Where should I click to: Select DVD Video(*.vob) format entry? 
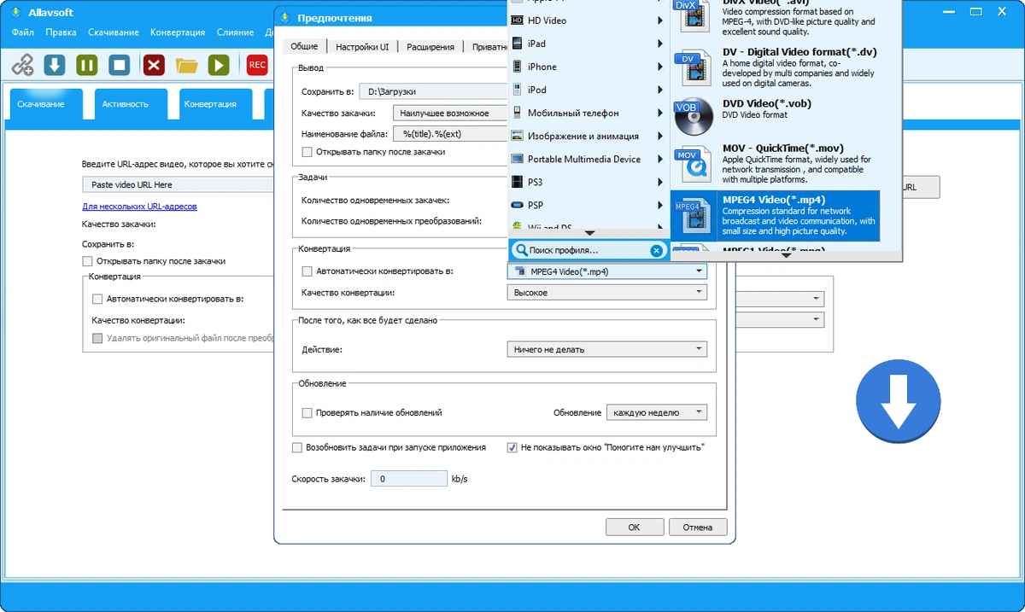tap(776, 118)
